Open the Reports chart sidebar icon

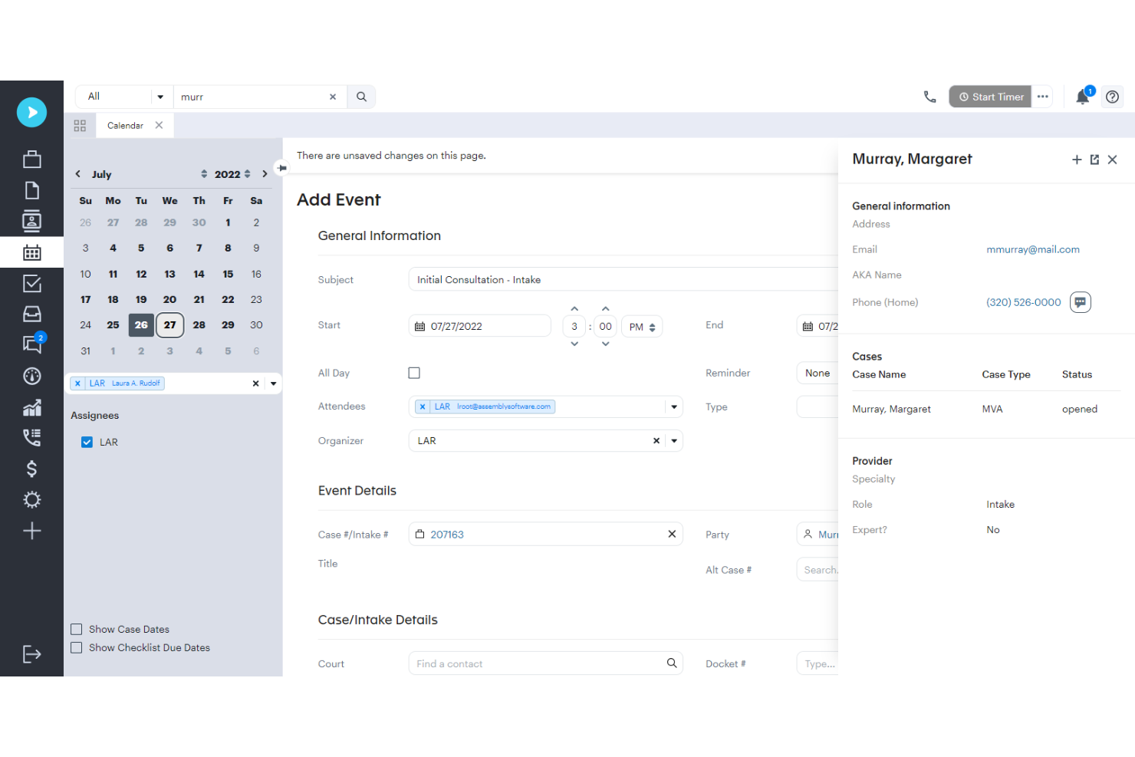click(x=31, y=407)
